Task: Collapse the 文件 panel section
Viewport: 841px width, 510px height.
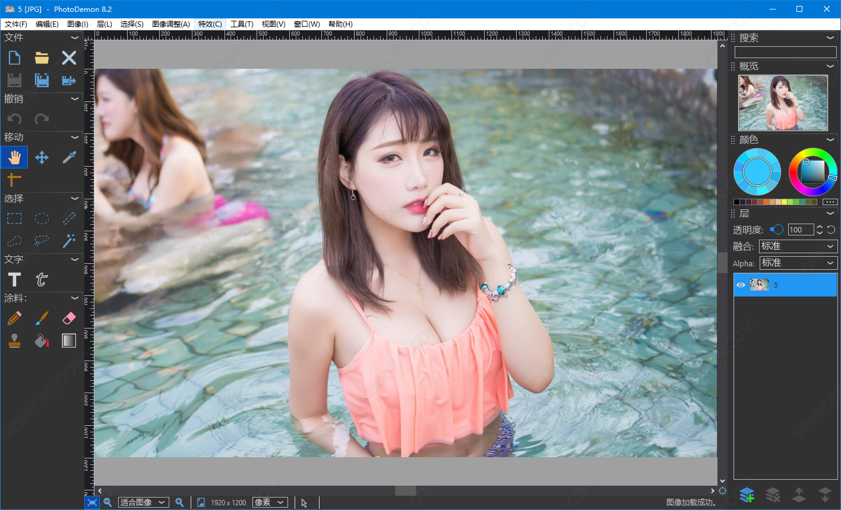Action: (75, 37)
